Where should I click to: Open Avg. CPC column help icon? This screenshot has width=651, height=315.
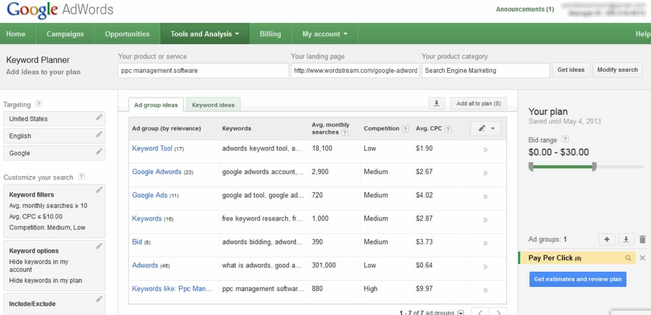click(x=448, y=129)
